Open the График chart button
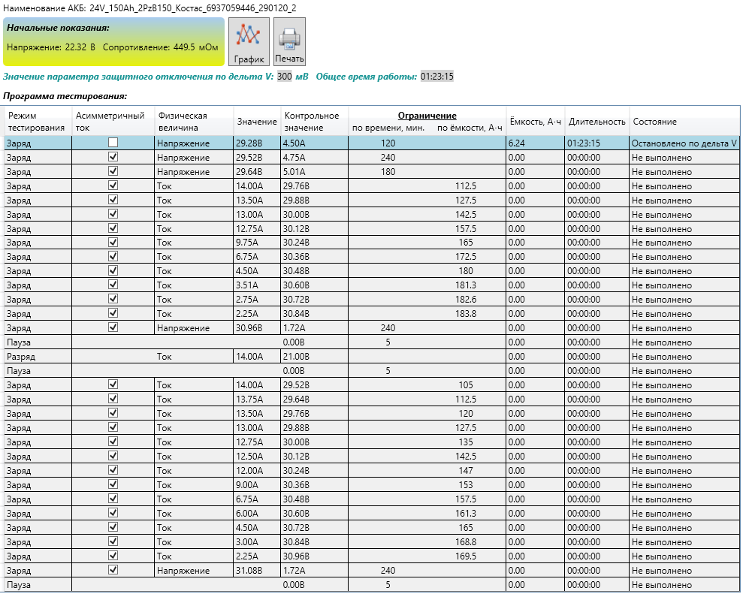Image resolution: width=749 pixels, height=600 pixels. (249, 41)
